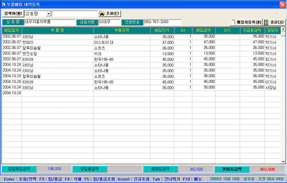This screenshot has height=183, width=287.
Task: Click 한국195-65 in the 2002.06.07 row
Action: coord(122,59)
